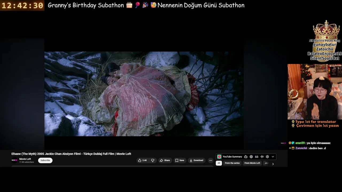Click the video title text
The image size is (342, 192).
[71, 154]
